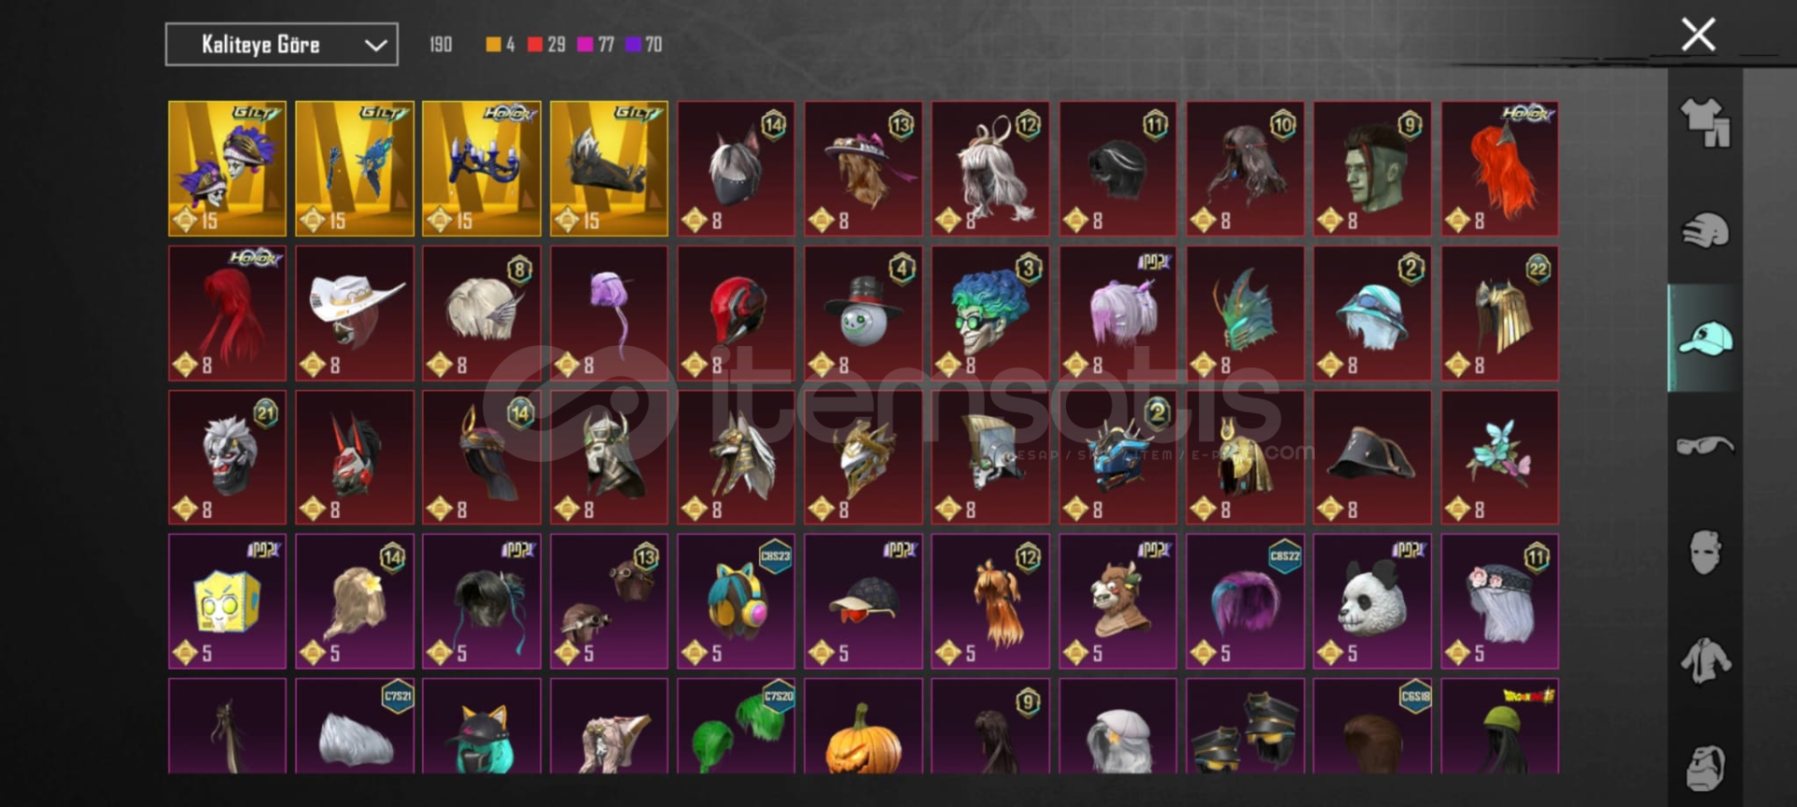Filter by the purple quality swatch showing 70
The height and width of the screenshot is (807, 1797).
(643, 44)
